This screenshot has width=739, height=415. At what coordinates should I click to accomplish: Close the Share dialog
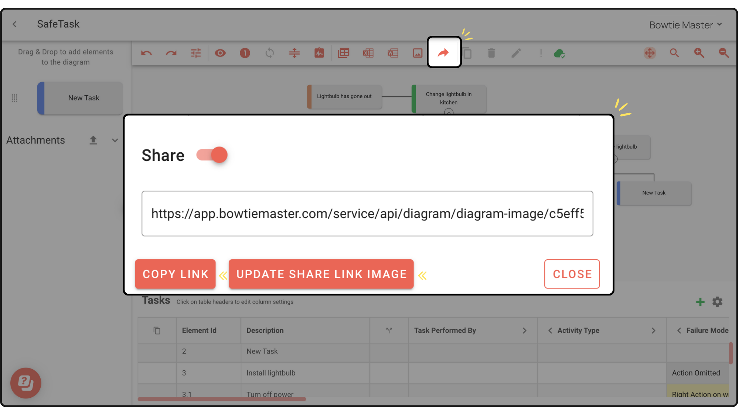(x=572, y=274)
